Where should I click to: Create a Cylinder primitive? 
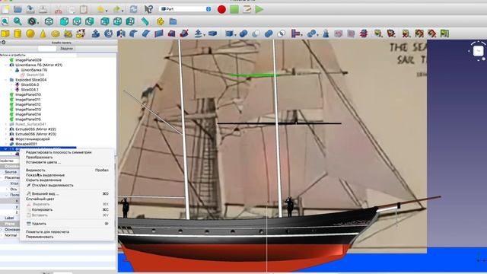(18, 33)
